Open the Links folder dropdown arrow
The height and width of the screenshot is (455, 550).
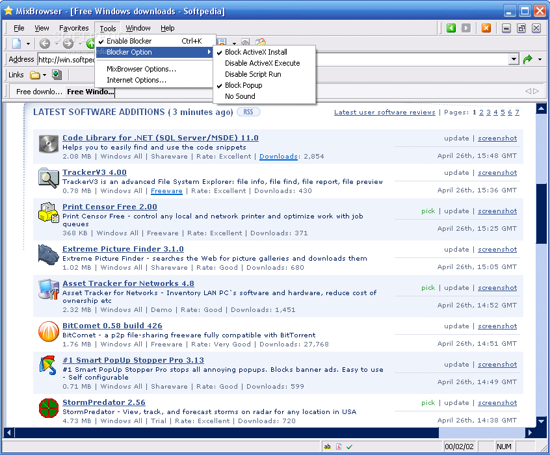[x=44, y=75]
